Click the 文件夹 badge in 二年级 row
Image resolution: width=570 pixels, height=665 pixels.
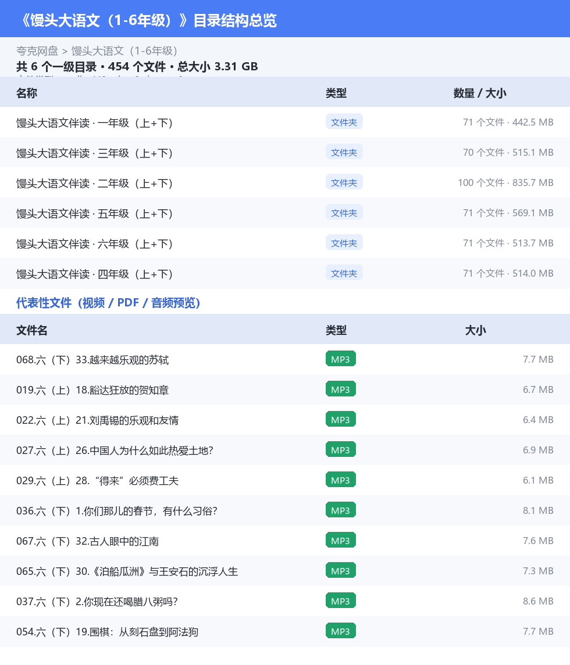click(344, 183)
